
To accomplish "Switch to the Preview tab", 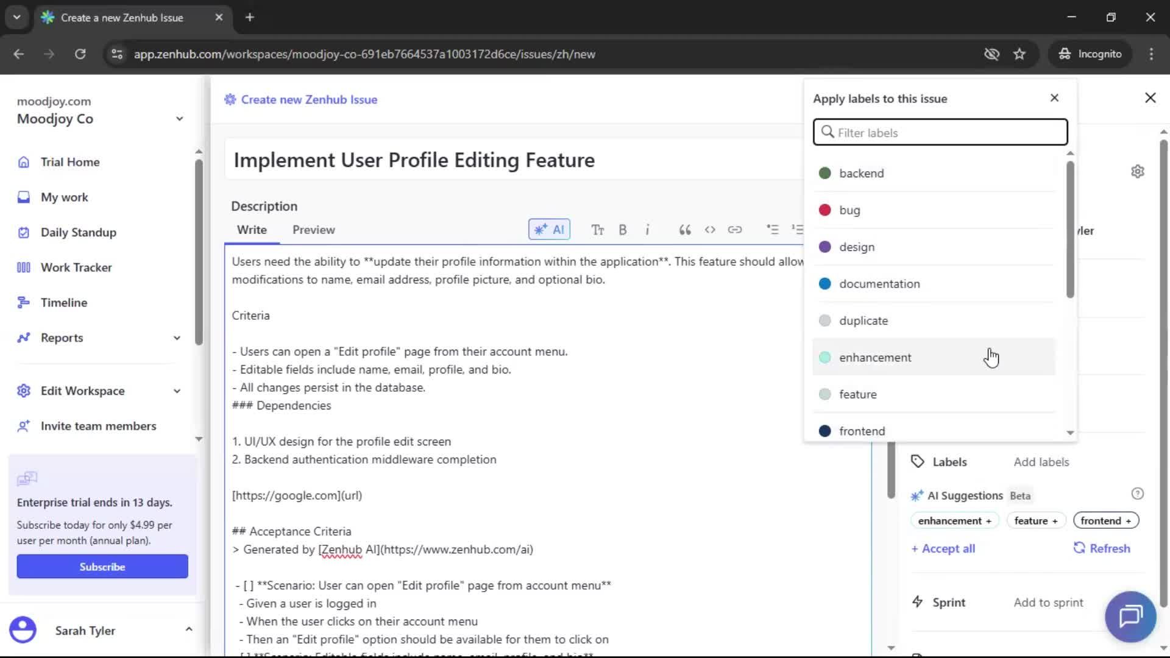I will pyautogui.click(x=313, y=230).
